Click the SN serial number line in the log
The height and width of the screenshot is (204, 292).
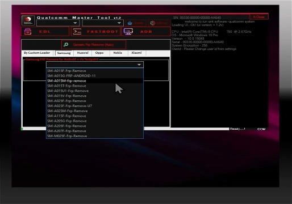tap(197, 18)
